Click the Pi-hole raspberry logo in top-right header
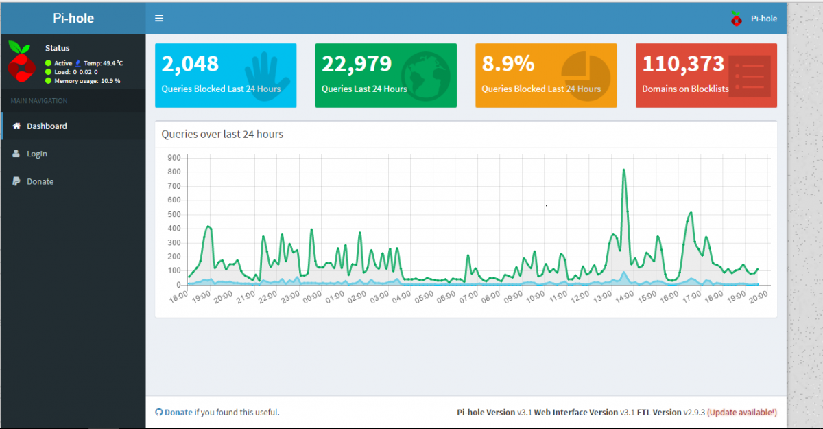This screenshot has width=823, height=429. (737, 19)
